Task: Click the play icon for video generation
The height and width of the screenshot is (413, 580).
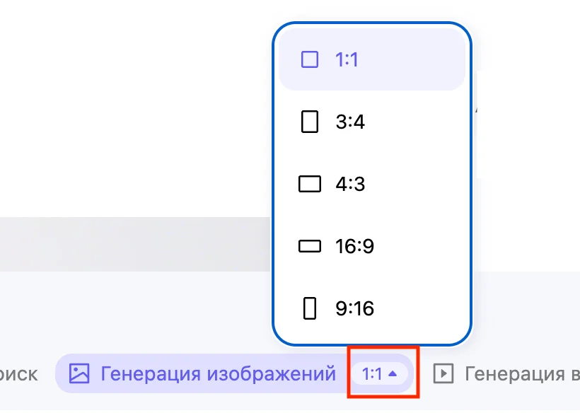Action: pos(443,373)
